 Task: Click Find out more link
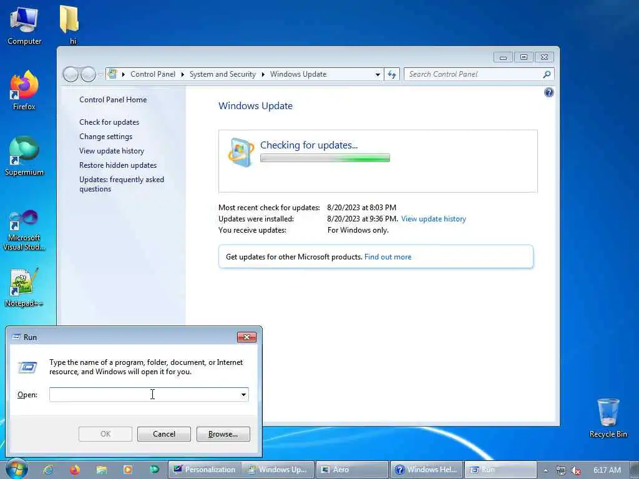388,257
